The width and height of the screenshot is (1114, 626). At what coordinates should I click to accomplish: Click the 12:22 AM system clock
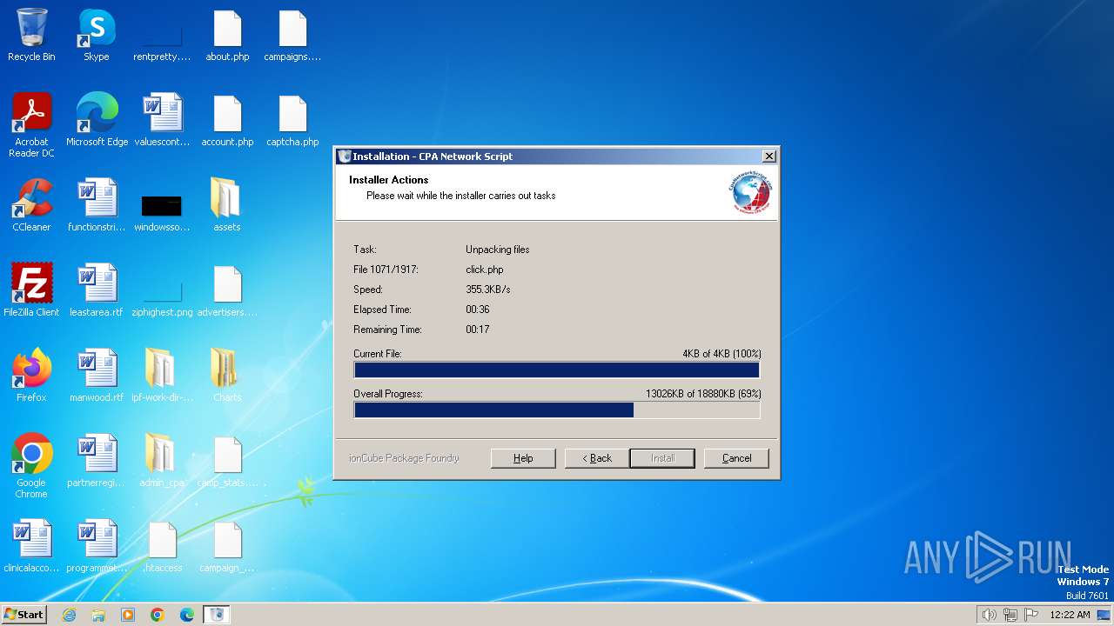(x=1070, y=615)
